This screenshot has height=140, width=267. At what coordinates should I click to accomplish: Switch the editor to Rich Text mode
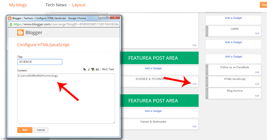point(108,69)
